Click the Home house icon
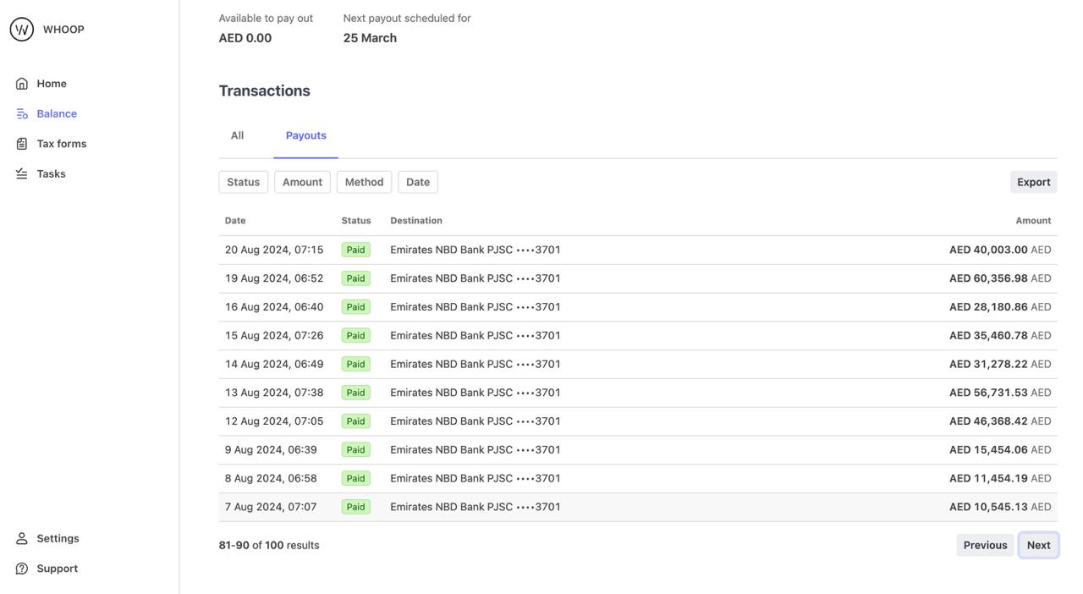Viewport: 1083px width, 594px height. (x=22, y=84)
